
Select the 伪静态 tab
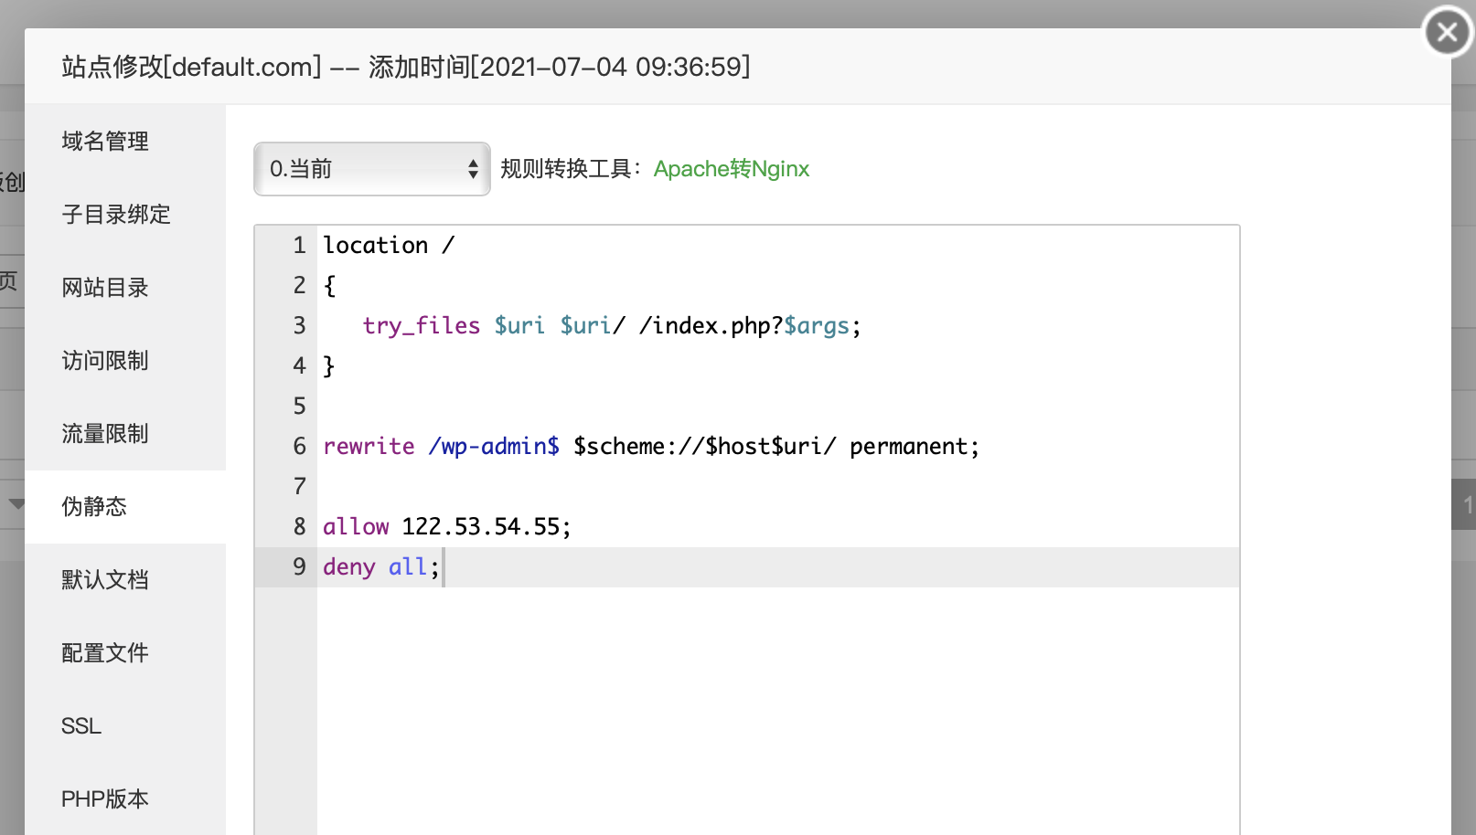coord(125,507)
